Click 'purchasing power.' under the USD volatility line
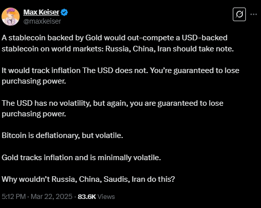Image resolution: width=261 pixels, height=208 pixels. tap(34, 114)
